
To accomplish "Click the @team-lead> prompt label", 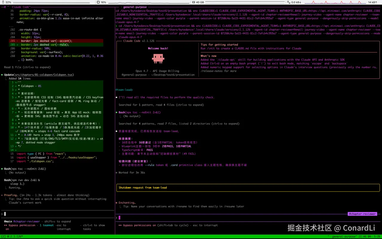I will [124, 90].
